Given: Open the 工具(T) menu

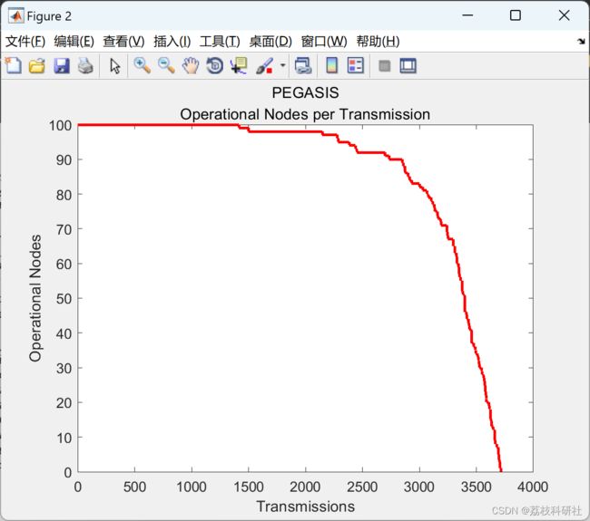Looking at the screenshot, I should 220,42.
